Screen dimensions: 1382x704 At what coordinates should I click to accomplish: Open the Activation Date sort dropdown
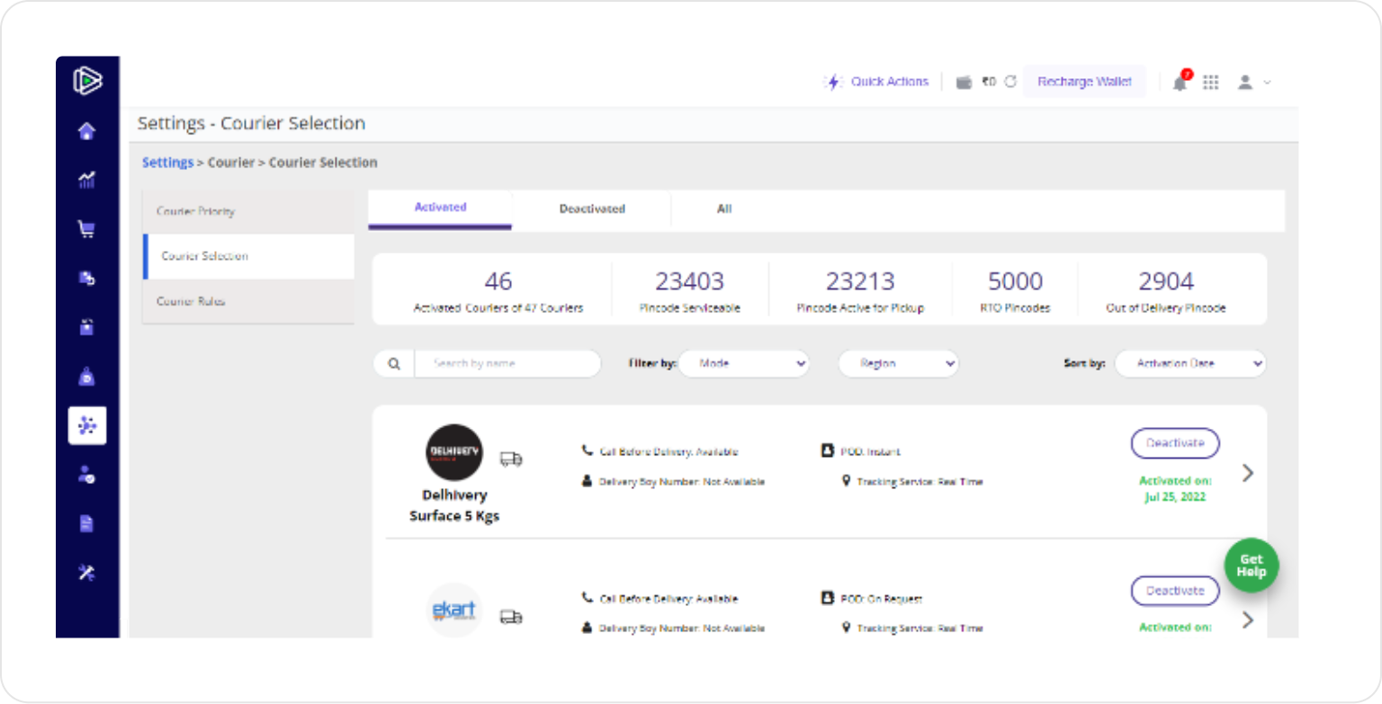coord(1190,364)
